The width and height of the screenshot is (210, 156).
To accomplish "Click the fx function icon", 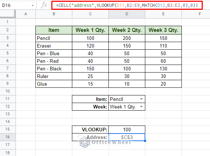I will pos(44,5).
